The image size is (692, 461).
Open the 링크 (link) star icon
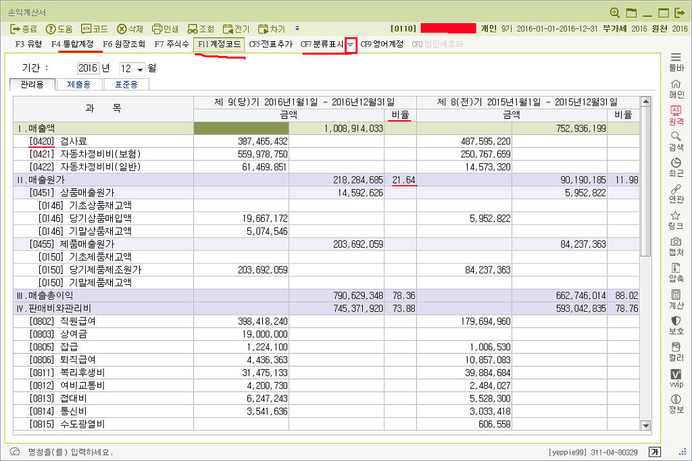[676, 216]
